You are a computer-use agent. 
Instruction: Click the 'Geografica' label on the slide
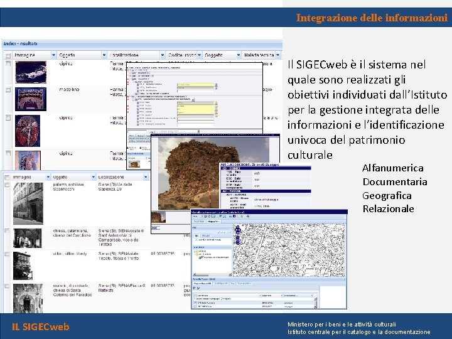coord(387,196)
